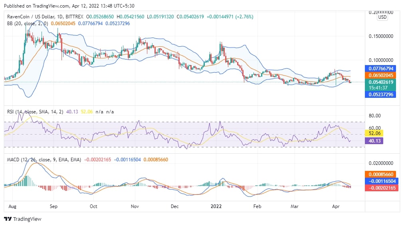Image resolution: width=404 pixels, height=226 pixels.
Task: Click the MACD legend value 0.00085660 in orange
Action: click(x=156, y=160)
